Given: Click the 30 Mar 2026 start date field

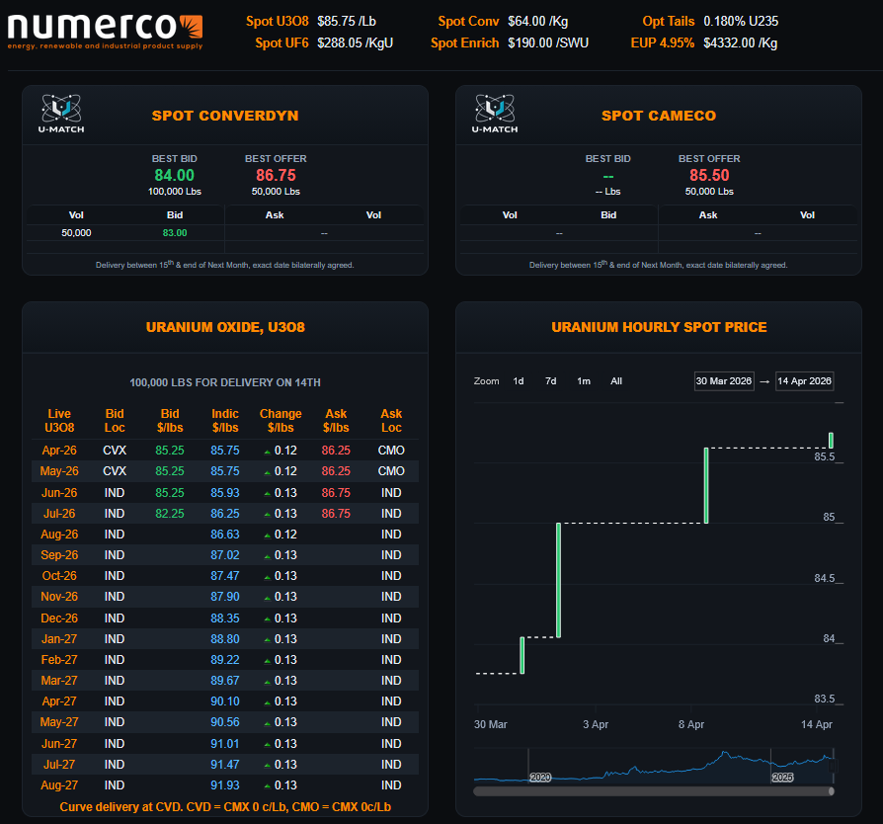Looking at the screenshot, I should [724, 381].
